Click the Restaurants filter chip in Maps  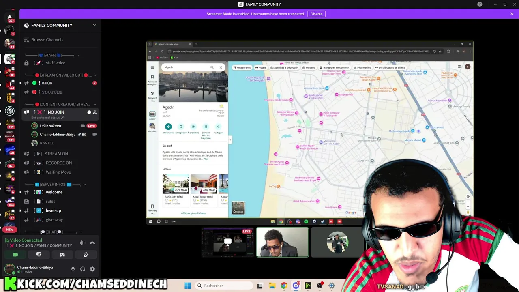click(242, 68)
